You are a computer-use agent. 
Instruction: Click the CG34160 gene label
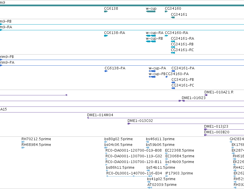point(173,9)
